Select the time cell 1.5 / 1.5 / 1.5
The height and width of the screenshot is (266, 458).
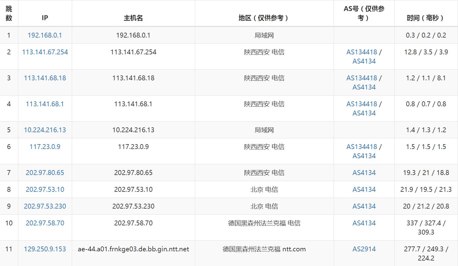pos(426,151)
